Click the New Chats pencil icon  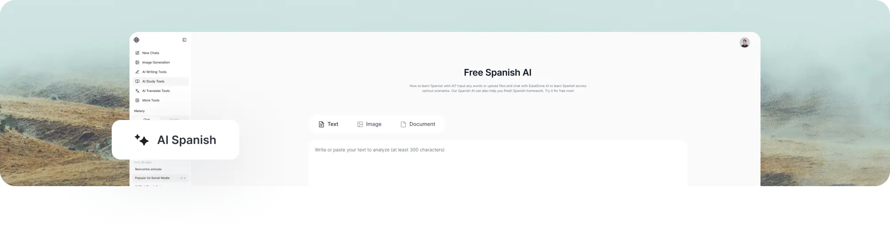point(138,53)
